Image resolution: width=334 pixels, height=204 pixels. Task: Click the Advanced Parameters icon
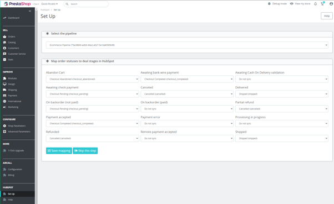(x=4, y=132)
